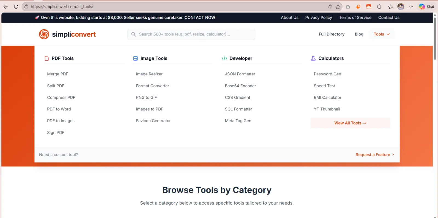
Task: Open Contact Us page
Action: pos(389,17)
